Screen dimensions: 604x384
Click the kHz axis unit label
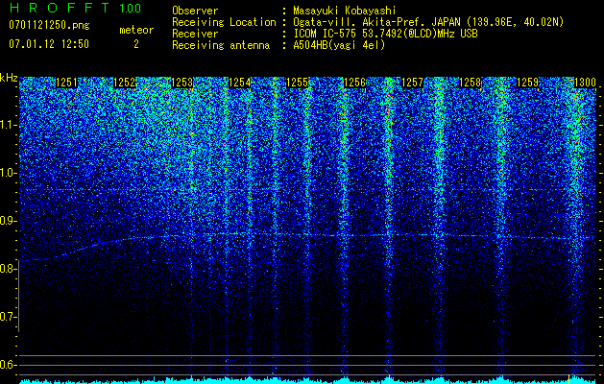coord(9,78)
